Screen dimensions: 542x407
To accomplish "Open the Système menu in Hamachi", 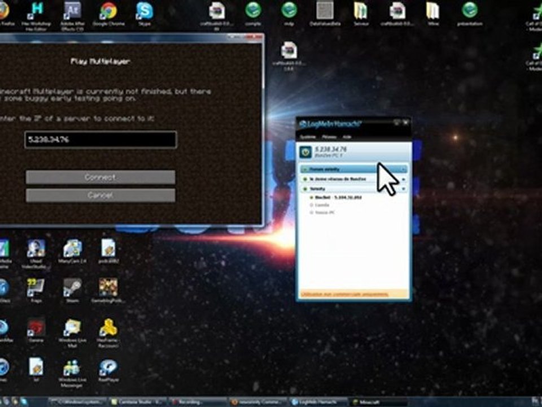I will 307,137.
